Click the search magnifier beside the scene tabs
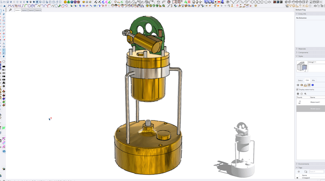Viewport: 325px width, 181px height. tap(10, 10)
